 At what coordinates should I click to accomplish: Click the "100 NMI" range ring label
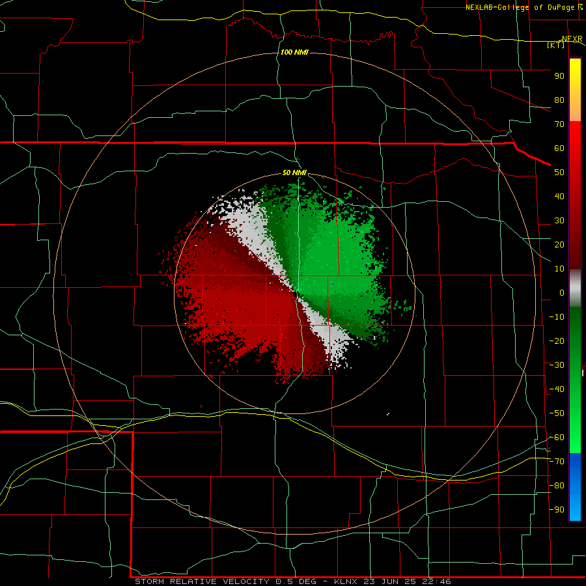294,52
